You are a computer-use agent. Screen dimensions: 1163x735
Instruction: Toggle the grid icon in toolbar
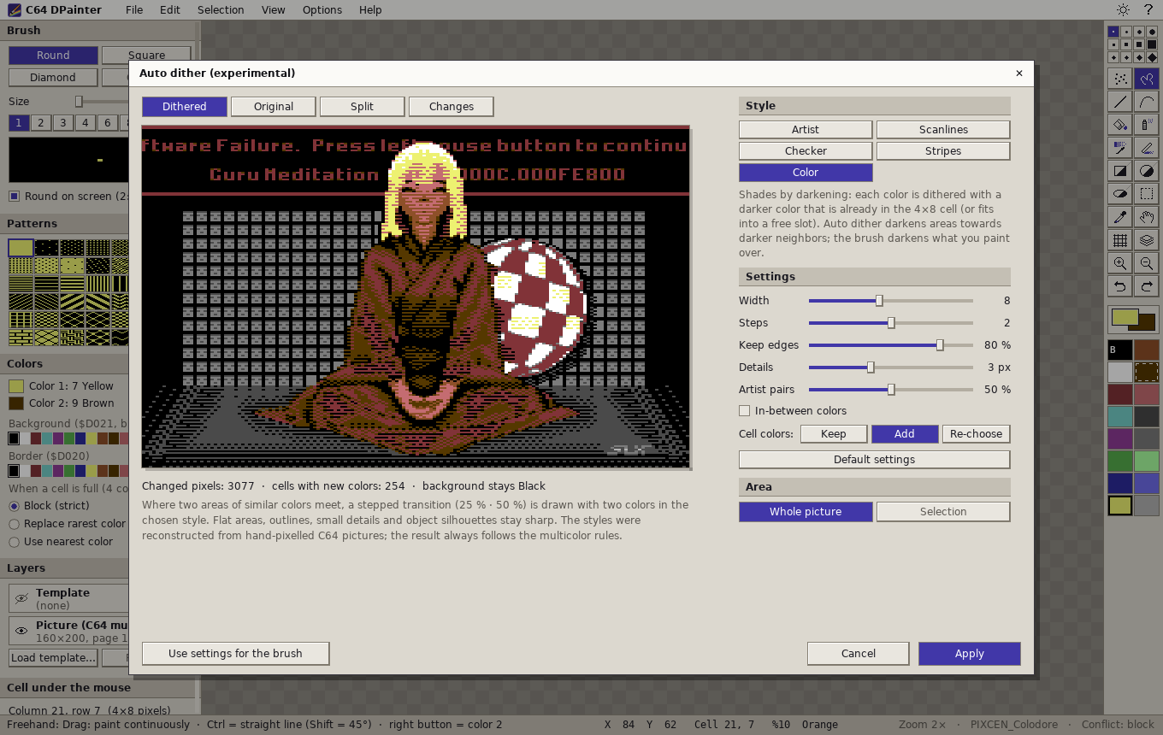1120,240
